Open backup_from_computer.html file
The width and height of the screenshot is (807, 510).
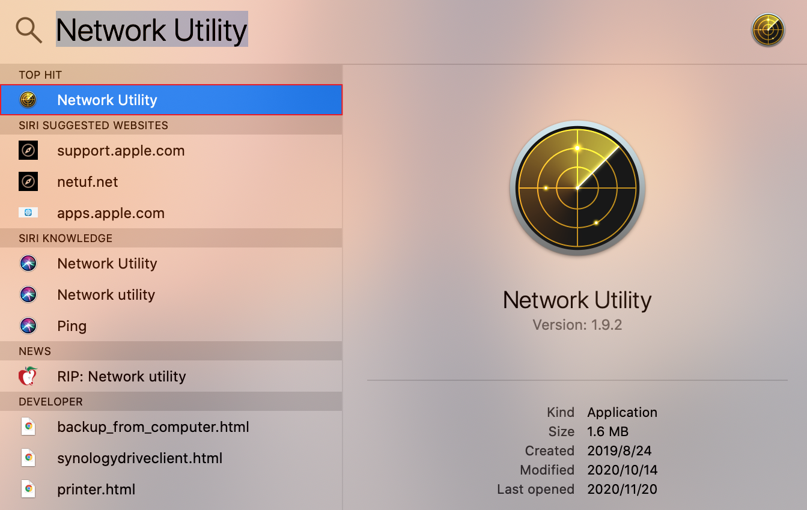point(171,427)
